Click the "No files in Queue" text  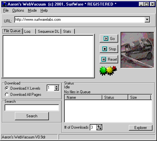click(77, 92)
